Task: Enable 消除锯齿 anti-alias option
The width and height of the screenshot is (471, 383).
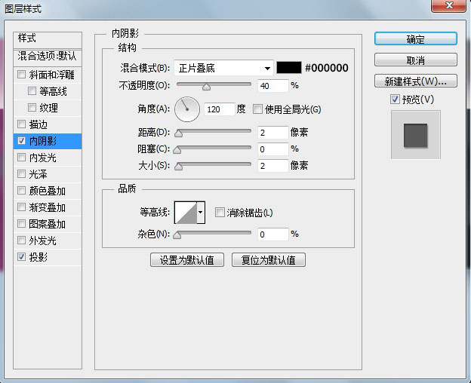Action: click(x=220, y=213)
